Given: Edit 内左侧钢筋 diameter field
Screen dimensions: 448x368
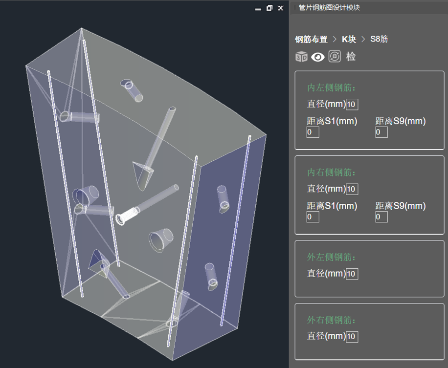Looking at the screenshot, I should pos(352,104).
